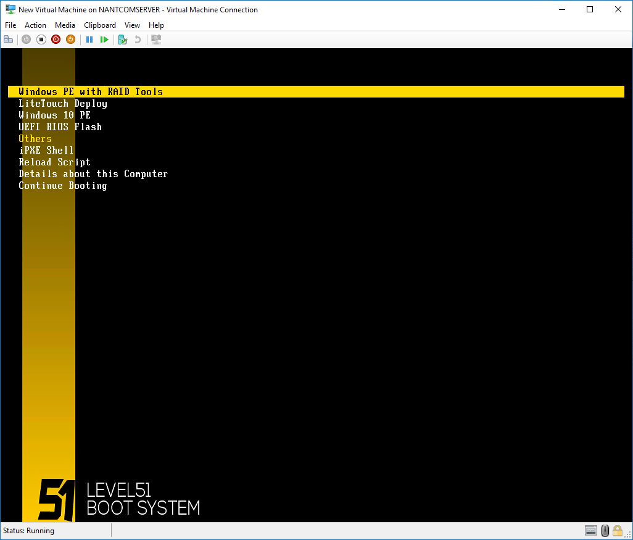Viewport: 633px width, 540px height.
Task: Click the green Reset icon
Action: click(104, 39)
